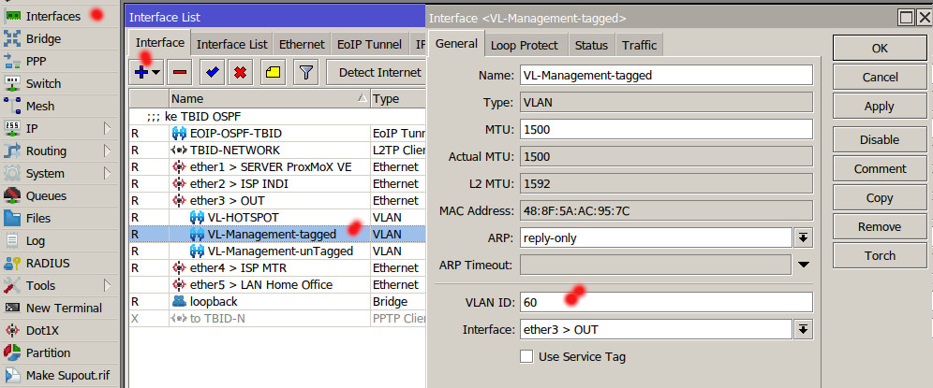The width and height of the screenshot is (933, 388).
Task: Expand the System submenu arrow
Action: coord(108,174)
